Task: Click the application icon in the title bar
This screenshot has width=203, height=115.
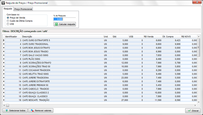Action: (3, 3)
